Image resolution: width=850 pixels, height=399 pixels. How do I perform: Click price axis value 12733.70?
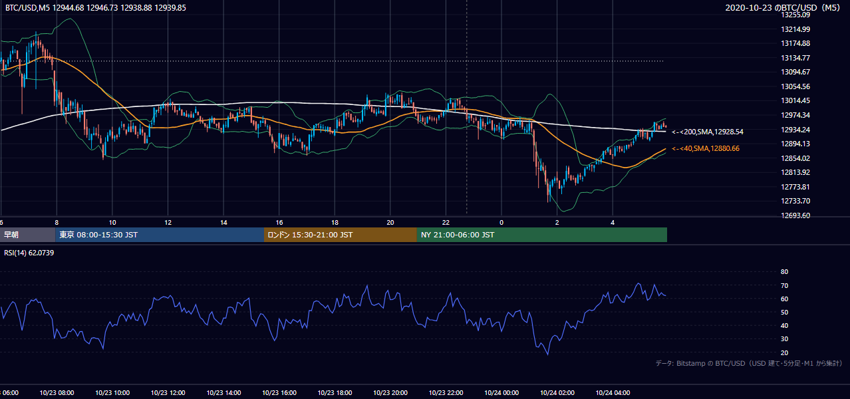coord(795,201)
